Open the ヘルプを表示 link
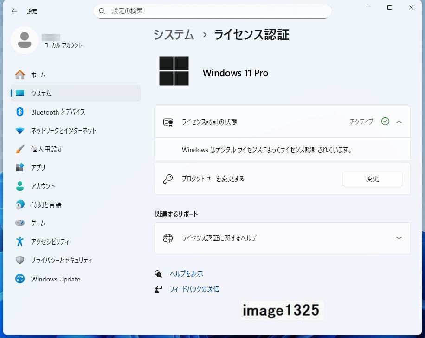Screen dimensions: 425x338 (x=187, y=274)
